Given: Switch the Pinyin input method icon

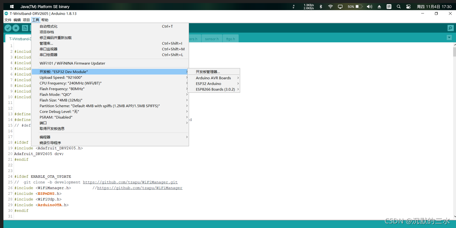Looking at the screenshot, I should [389, 6].
